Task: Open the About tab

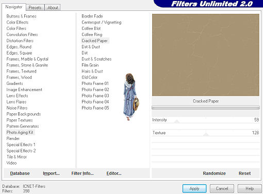Action: pos(53,8)
